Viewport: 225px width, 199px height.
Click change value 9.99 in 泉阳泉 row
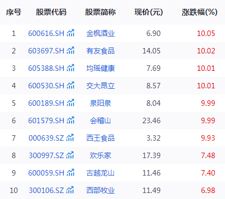(208, 103)
